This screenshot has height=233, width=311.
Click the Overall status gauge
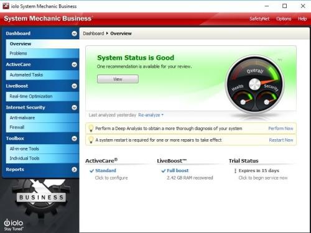click(x=255, y=84)
